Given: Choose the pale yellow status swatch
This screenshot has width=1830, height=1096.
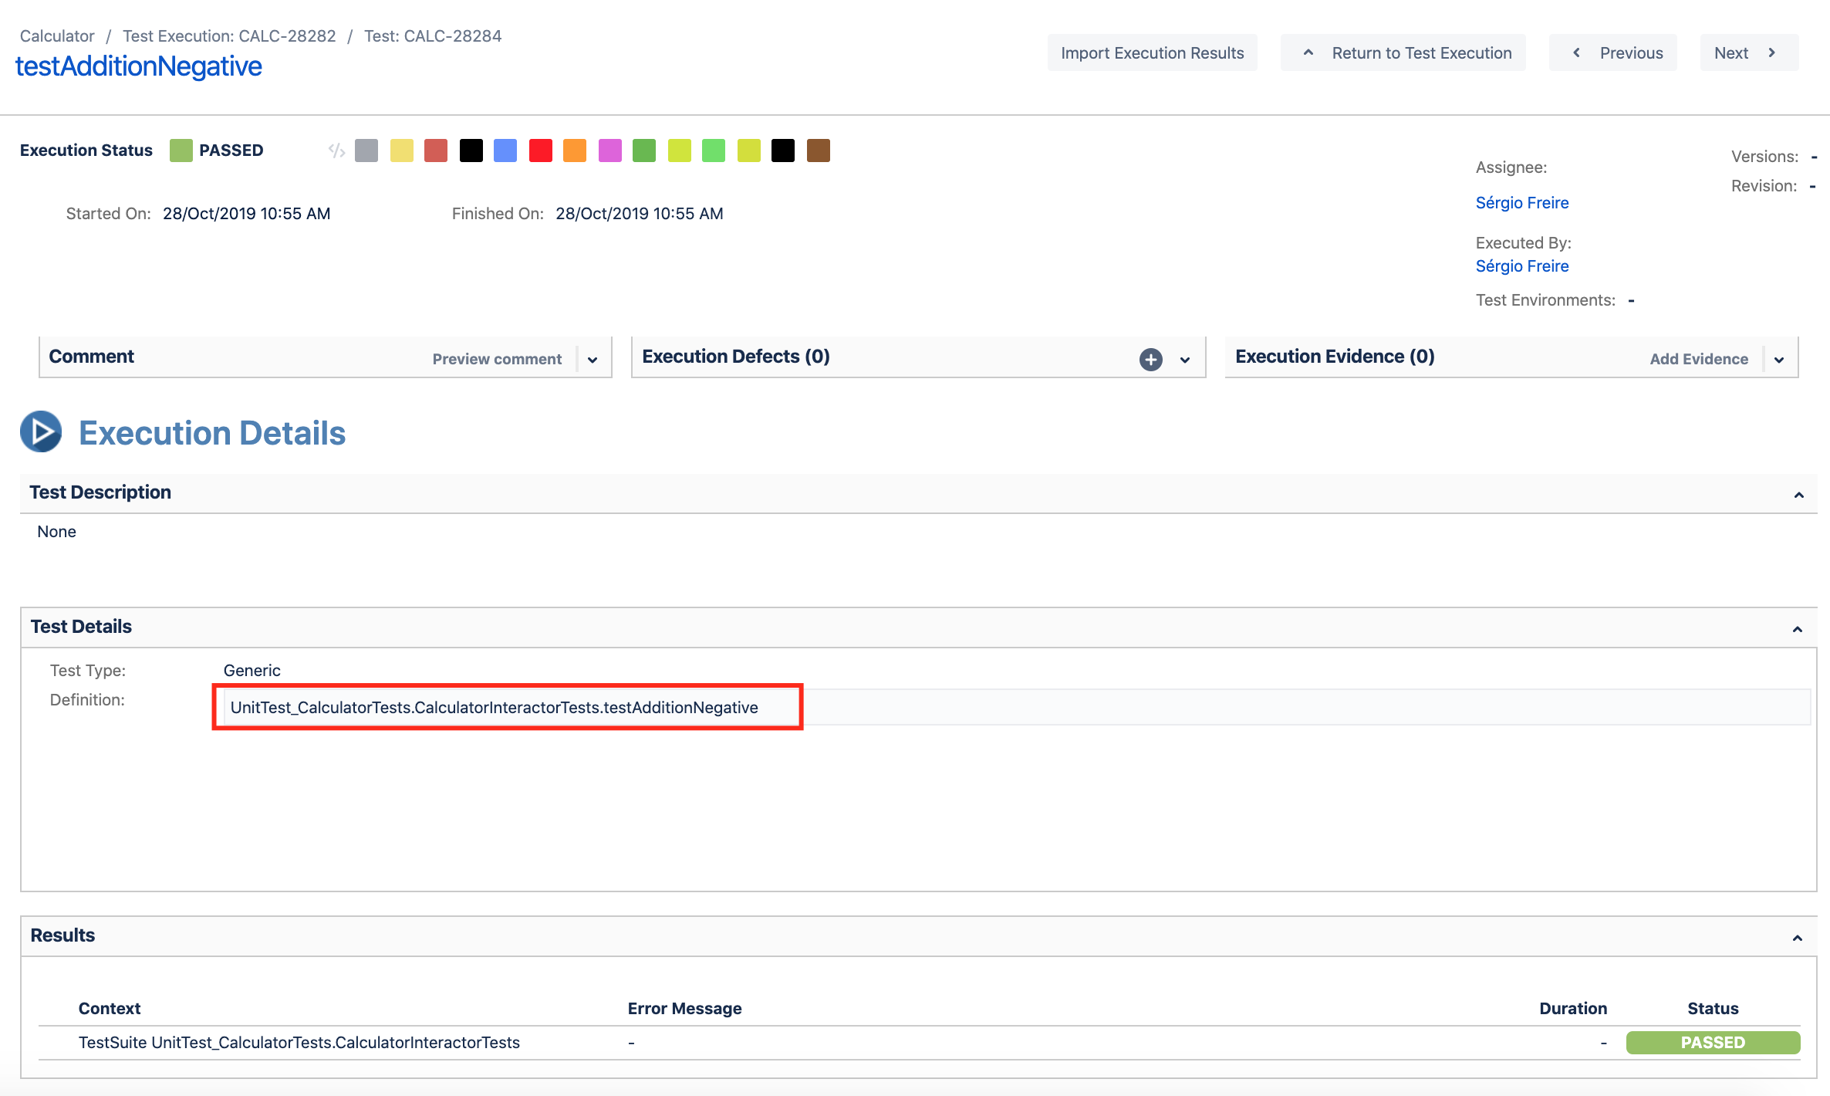Looking at the screenshot, I should click(x=401, y=151).
